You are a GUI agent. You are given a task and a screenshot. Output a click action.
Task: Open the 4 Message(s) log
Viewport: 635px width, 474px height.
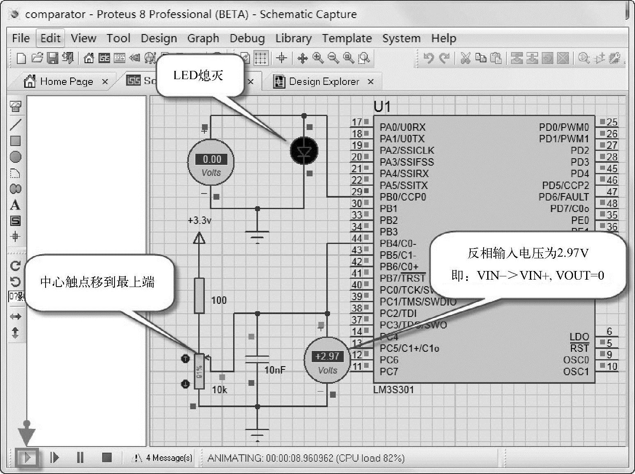pos(163,458)
